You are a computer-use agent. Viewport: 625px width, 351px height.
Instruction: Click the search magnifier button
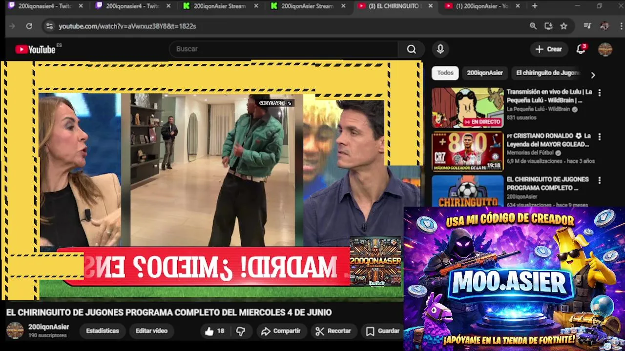click(x=412, y=49)
